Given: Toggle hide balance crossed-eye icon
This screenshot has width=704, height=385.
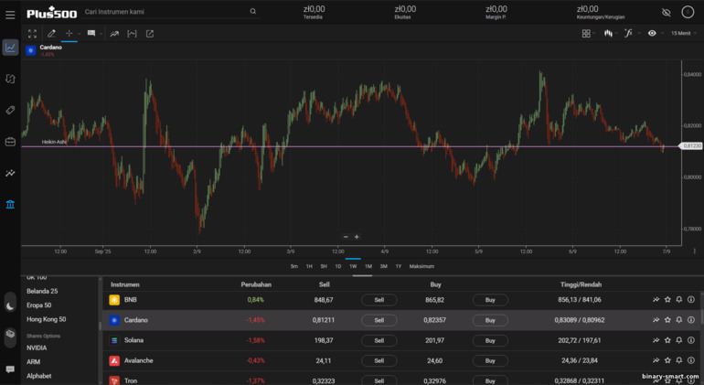Looking at the screenshot, I should (x=667, y=12).
